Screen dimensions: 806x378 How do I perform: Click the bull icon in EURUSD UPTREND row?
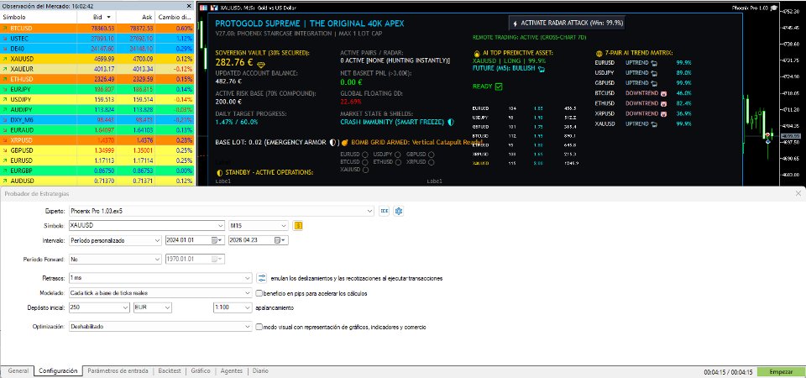(655, 62)
